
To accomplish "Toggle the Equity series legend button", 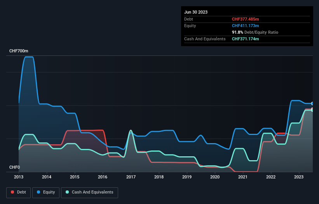I will (46, 192).
